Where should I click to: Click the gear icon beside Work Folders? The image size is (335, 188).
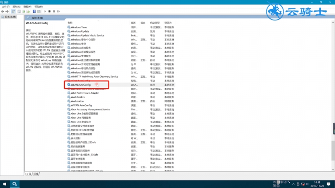click(x=69, y=97)
